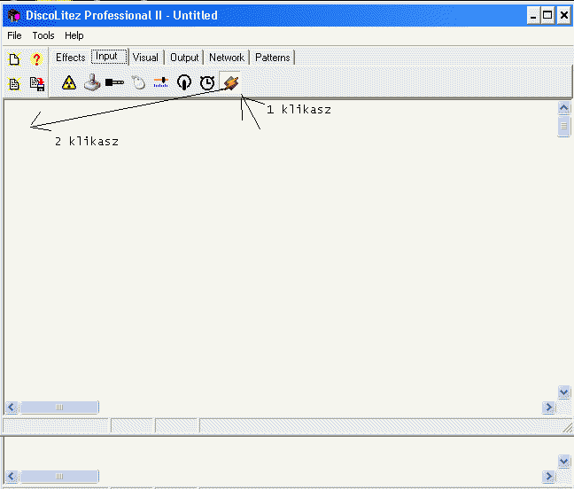
Task: Switch to the Network tab
Action: click(x=227, y=58)
